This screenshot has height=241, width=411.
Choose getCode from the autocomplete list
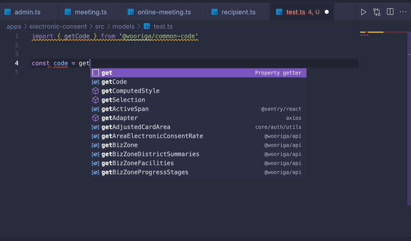(114, 82)
